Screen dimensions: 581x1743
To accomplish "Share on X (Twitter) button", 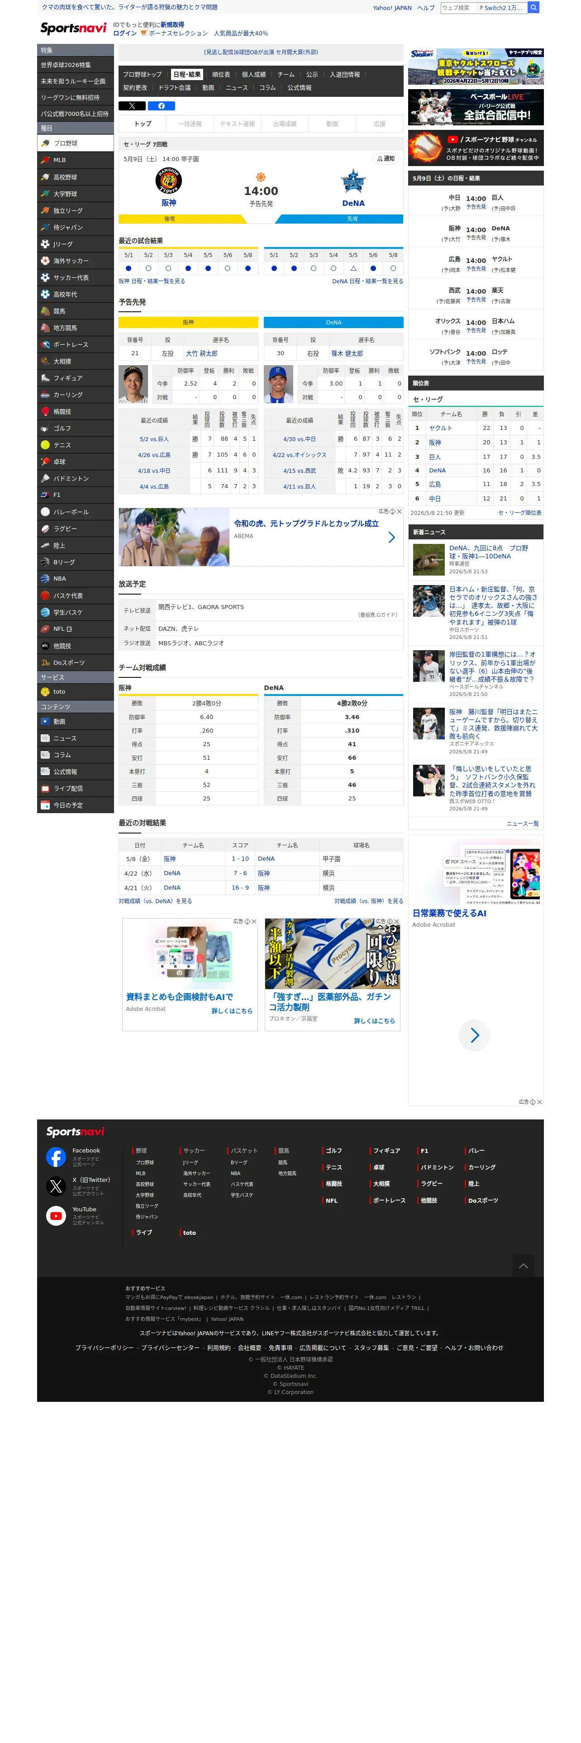I will (132, 106).
